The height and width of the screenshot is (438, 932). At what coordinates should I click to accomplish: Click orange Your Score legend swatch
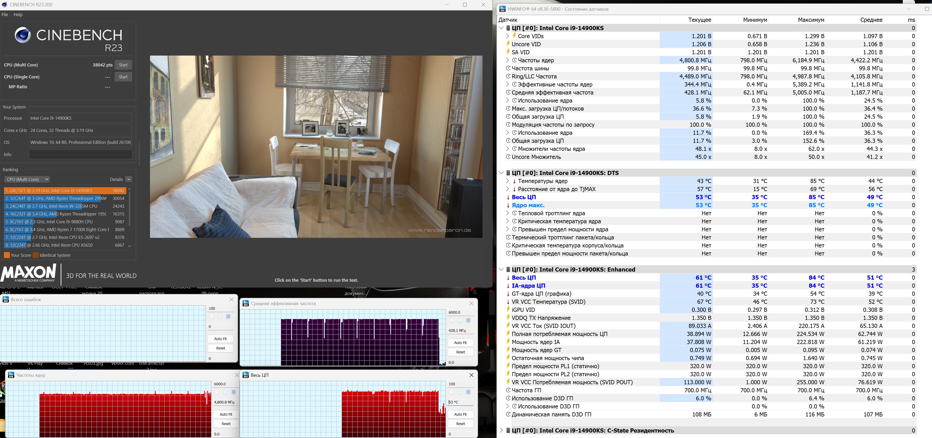pyautogui.click(x=6, y=255)
